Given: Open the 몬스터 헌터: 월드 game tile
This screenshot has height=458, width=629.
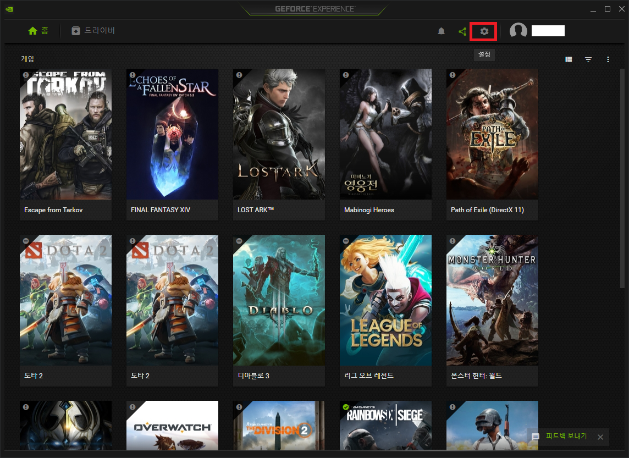Looking at the screenshot, I should click(493, 311).
